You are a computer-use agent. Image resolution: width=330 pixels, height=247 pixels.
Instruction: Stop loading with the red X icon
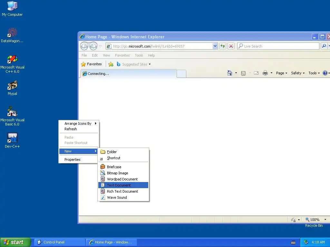coord(231,46)
